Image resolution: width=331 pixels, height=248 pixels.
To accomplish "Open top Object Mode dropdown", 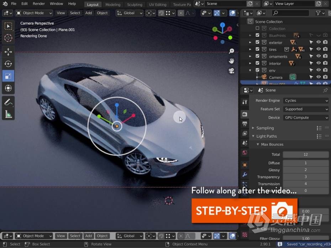I will click(x=34, y=13).
